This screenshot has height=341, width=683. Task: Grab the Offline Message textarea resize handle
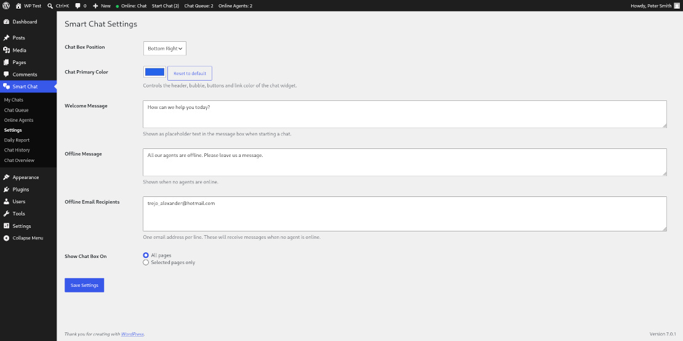(x=664, y=174)
